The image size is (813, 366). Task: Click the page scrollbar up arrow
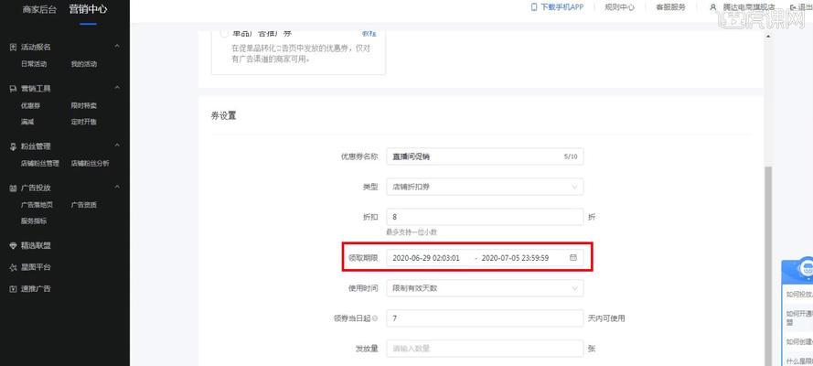click(x=768, y=37)
